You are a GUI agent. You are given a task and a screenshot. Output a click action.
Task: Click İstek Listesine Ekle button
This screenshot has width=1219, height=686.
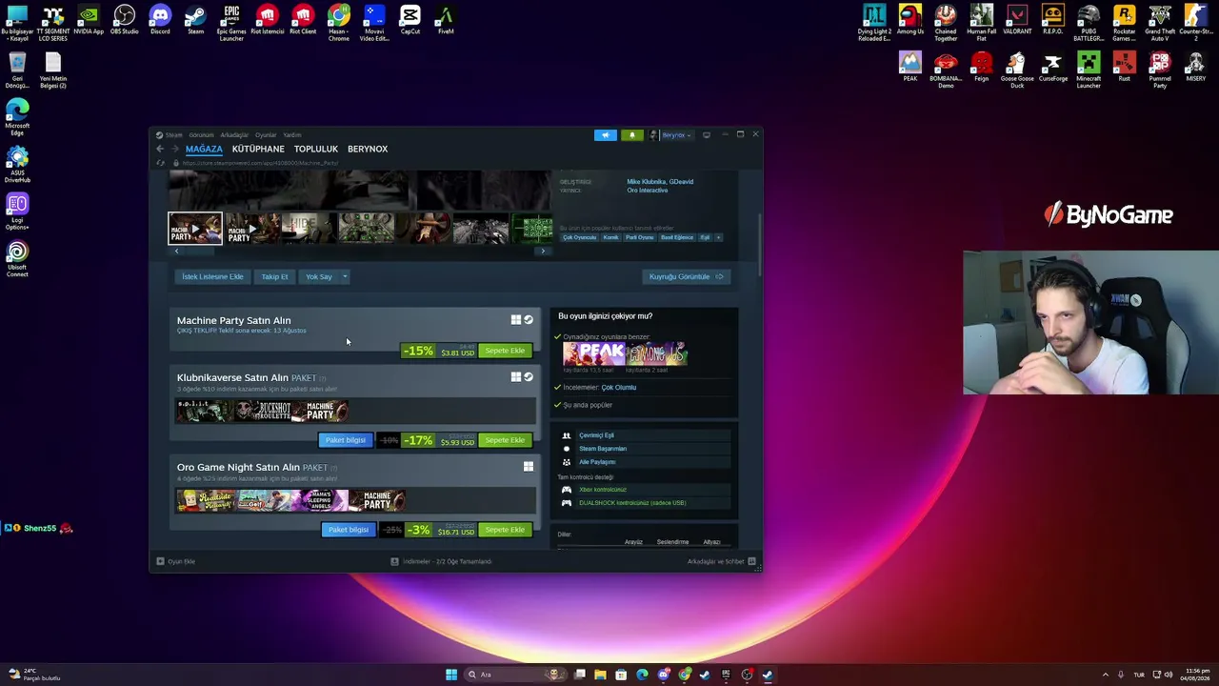pos(212,276)
